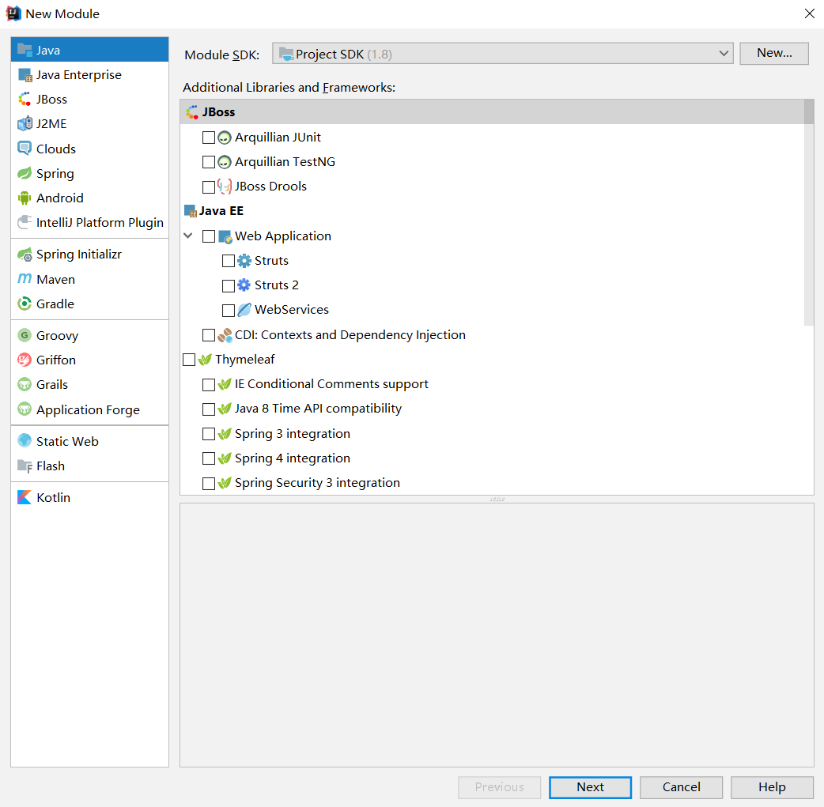824x807 pixels.
Task: Click the Struts gear icon
Action: [x=244, y=261]
